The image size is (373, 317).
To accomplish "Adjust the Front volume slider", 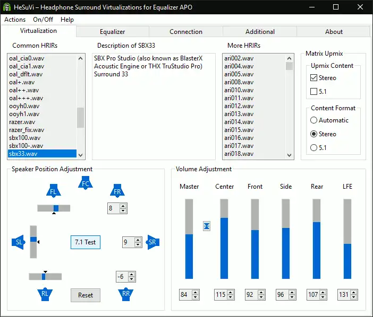I will (255, 239).
